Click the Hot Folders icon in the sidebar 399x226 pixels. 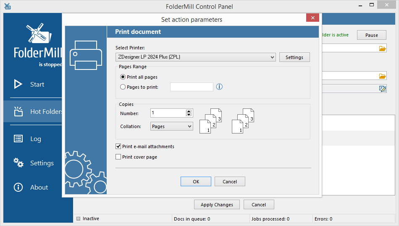[x=18, y=111]
